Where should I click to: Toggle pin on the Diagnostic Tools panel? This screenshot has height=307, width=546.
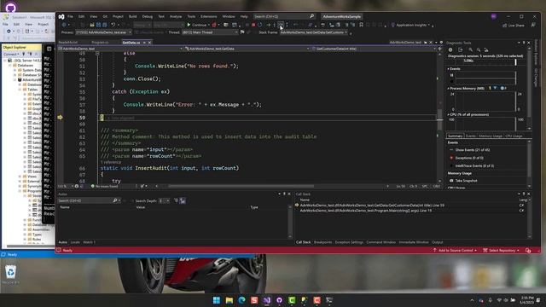pyautogui.click(x=523, y=43)
